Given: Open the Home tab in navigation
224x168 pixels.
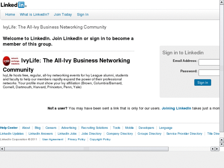Looking at the screenshot, I should click(10, 14).
